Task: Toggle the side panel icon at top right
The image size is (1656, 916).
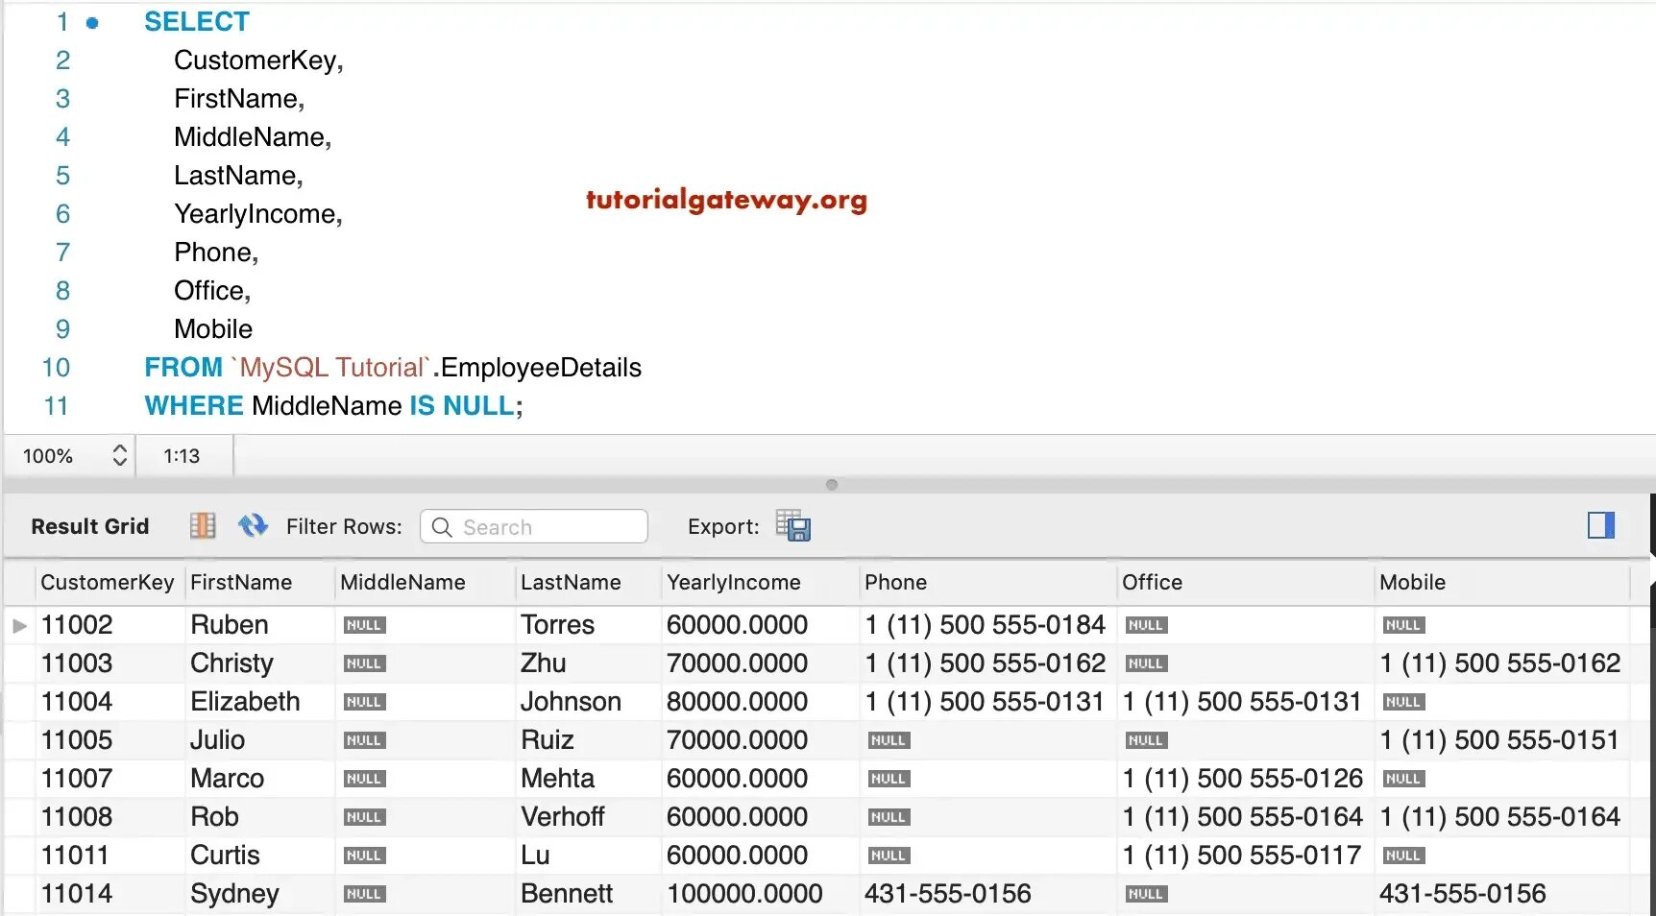Action: (1600, 525)
